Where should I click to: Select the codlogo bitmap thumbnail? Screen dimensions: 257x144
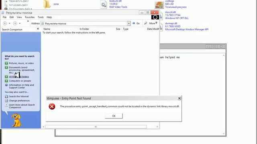(159, 5)
